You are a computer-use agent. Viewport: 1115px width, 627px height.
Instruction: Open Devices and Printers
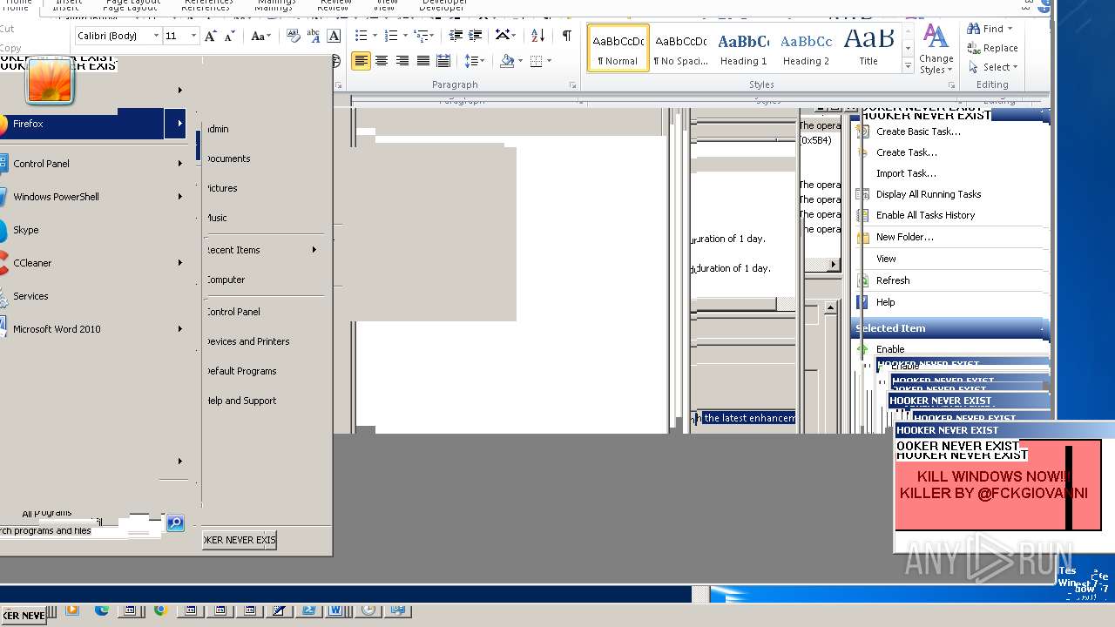pyautogui.click(x=247, y=341)
